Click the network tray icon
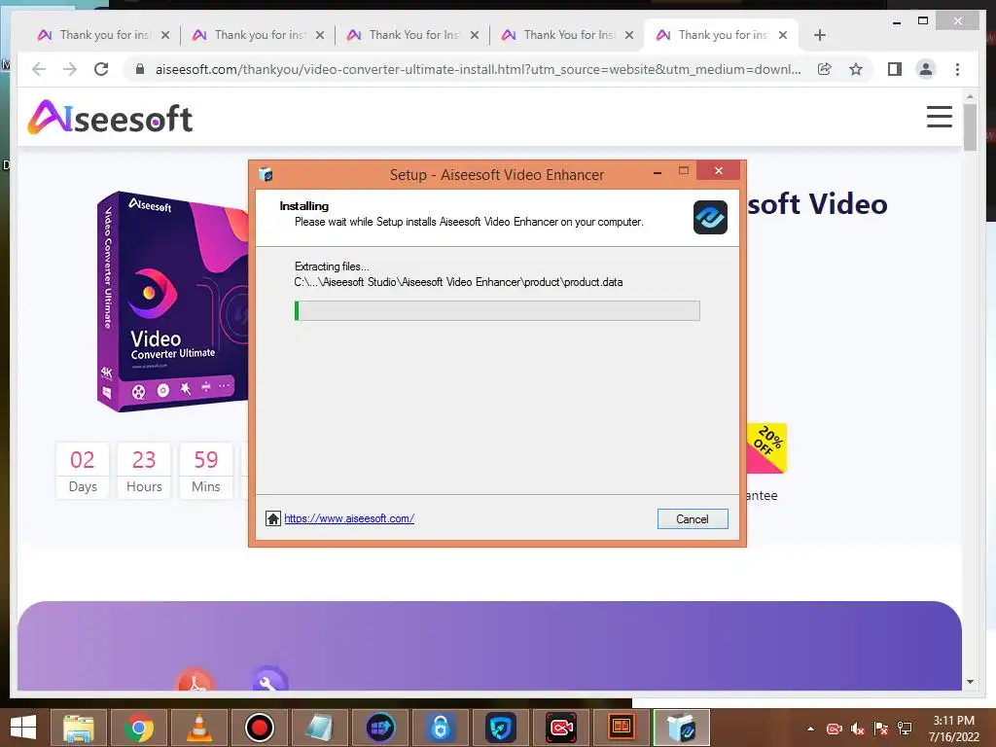 905,729
